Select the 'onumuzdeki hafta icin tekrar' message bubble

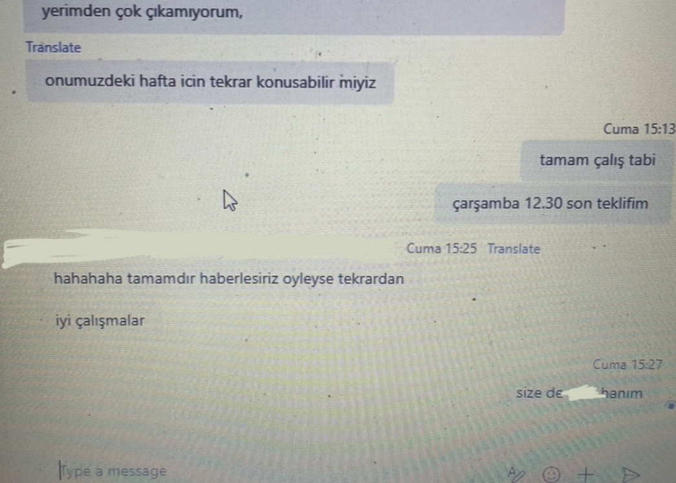(210, 82)
